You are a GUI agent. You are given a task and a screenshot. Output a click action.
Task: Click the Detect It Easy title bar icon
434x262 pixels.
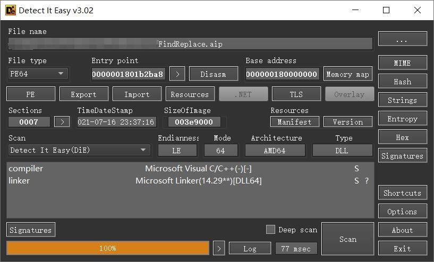point(11,10)
